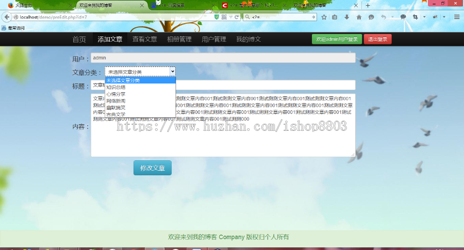Open the QR code icon in address bar

click(x=224, y=17)
